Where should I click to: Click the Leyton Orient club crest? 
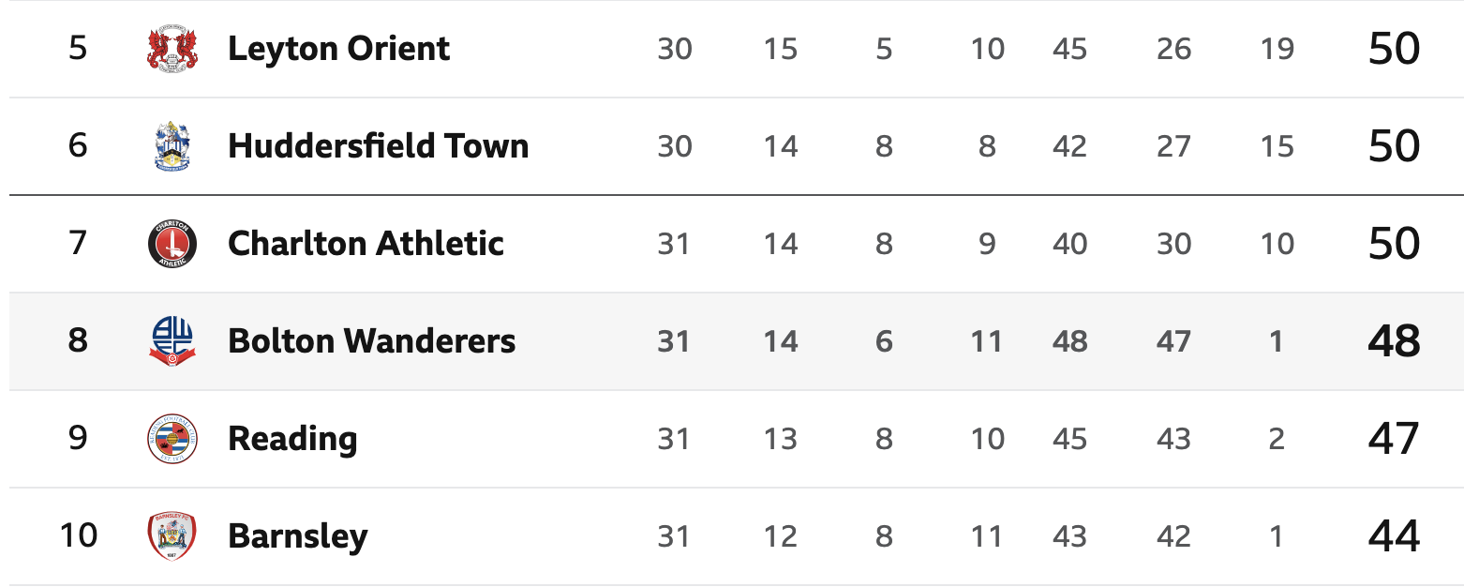pyautogui.click(x=172, y=49)
